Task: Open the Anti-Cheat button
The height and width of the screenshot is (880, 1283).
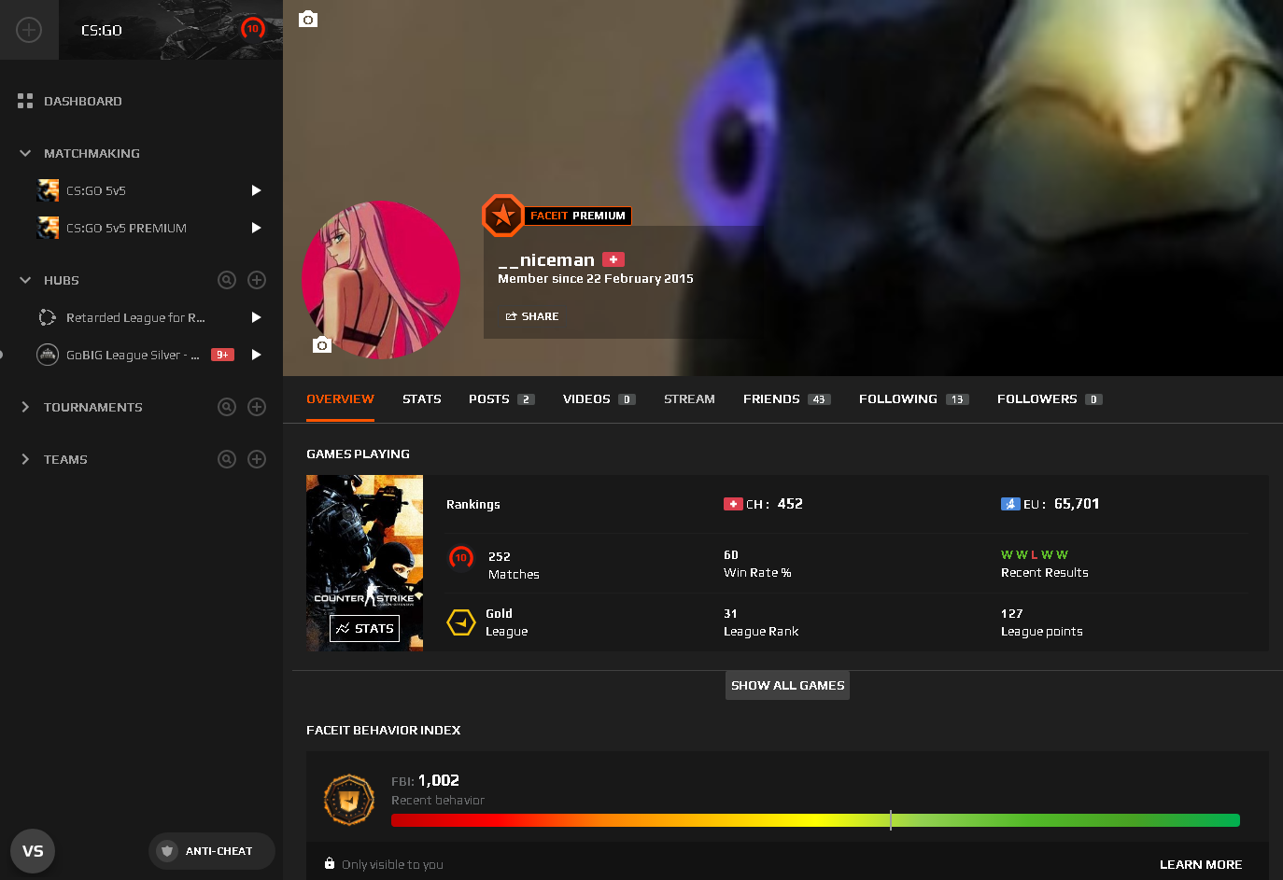Action: click(212, 851)
